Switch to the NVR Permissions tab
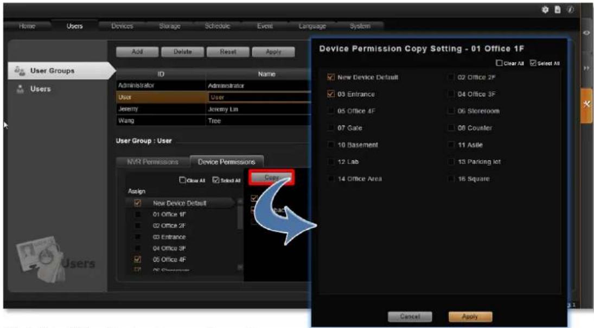 (152, 162)
